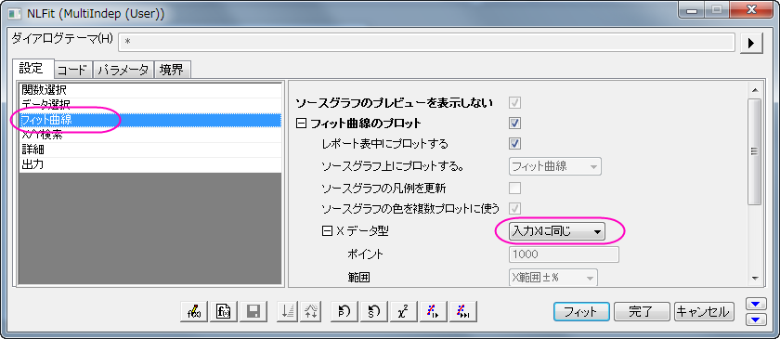Select 関数選択 in the settings list
The width and height of the screenshot is (780, 339).
click(x=150, y=90)
